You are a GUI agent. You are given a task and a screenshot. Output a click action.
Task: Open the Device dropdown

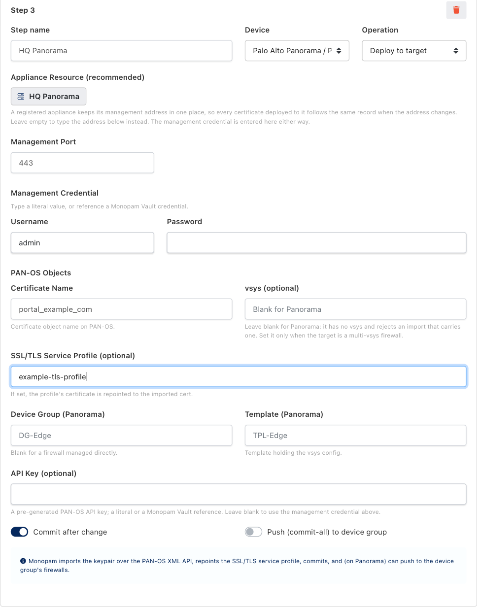[297, 51]
